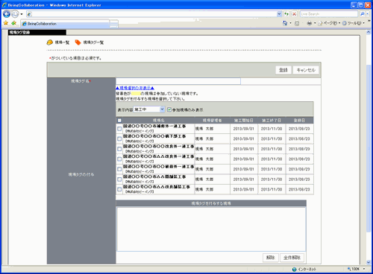Click the page icon in address bar
Viewport: 373px width, 274px height.
pyautogui.click(x=29, y=14)
